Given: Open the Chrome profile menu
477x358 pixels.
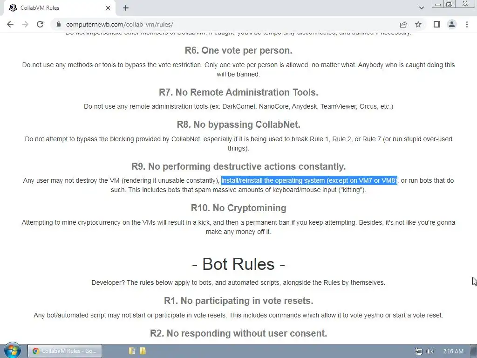Looking at the screenshot, I should (x=452, y=24).
